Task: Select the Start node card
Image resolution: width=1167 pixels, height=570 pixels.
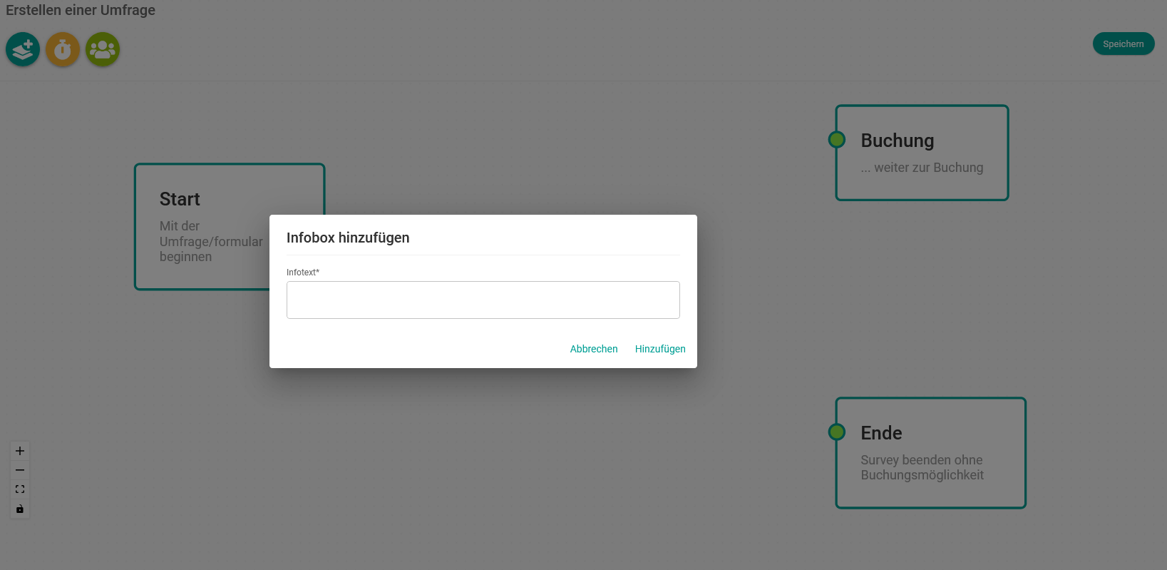Action: [230, 227]
